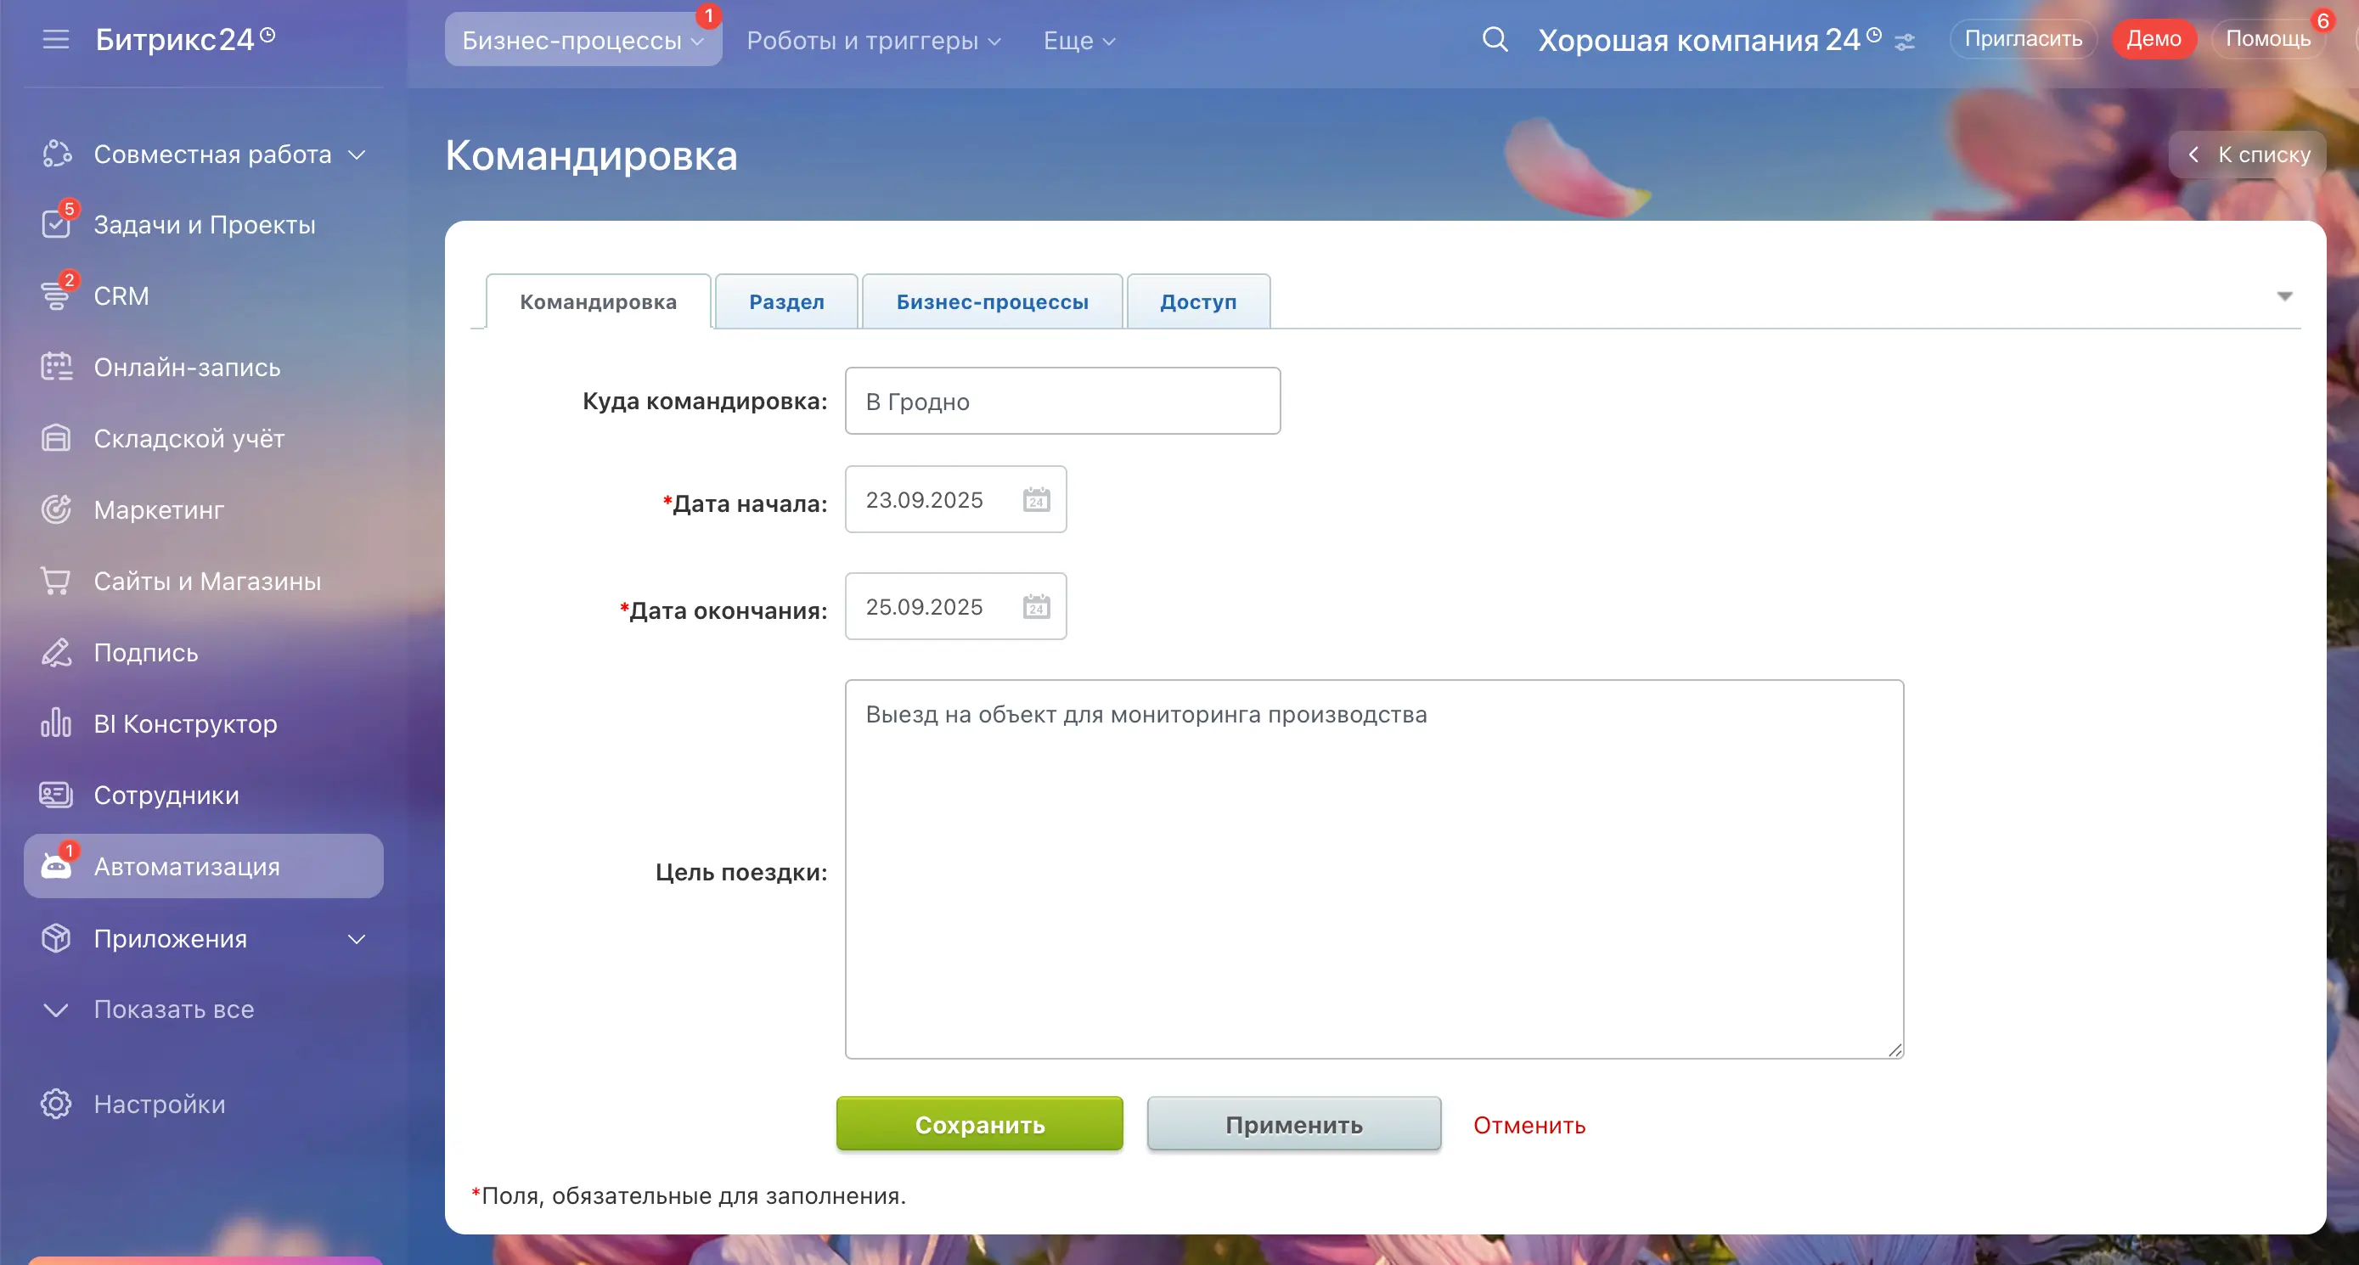
Task: Click the form tabs settings triangle
Action: (x=2284, y=295)
